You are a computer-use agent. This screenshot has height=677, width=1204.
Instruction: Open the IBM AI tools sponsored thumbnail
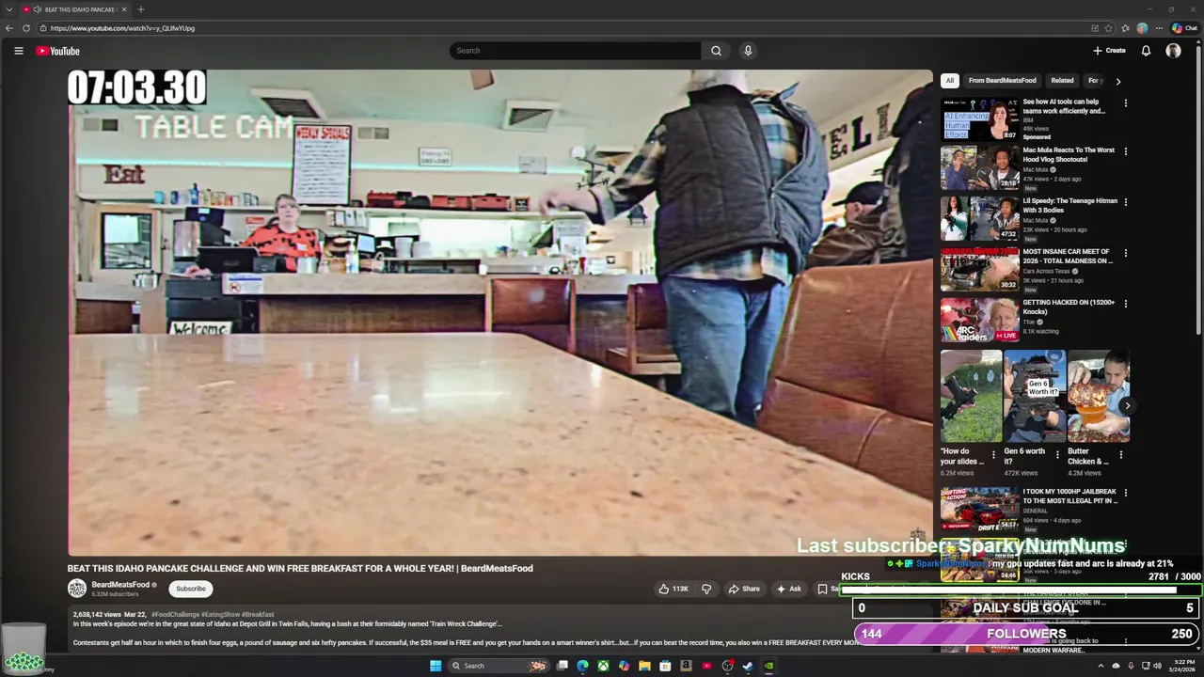tap(979, 118)
